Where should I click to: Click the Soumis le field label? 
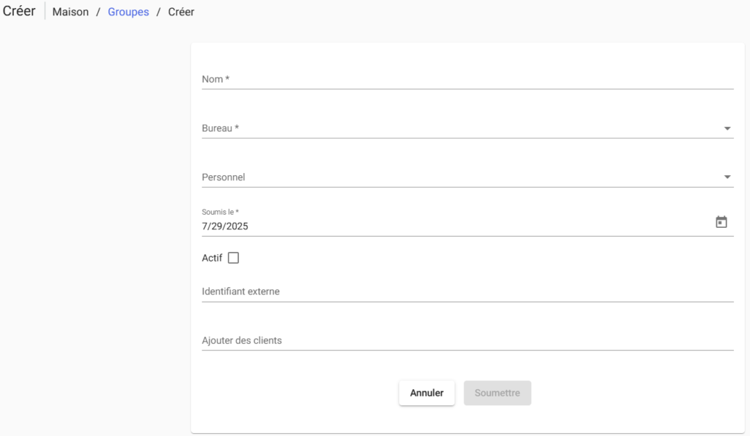(220, 212)
